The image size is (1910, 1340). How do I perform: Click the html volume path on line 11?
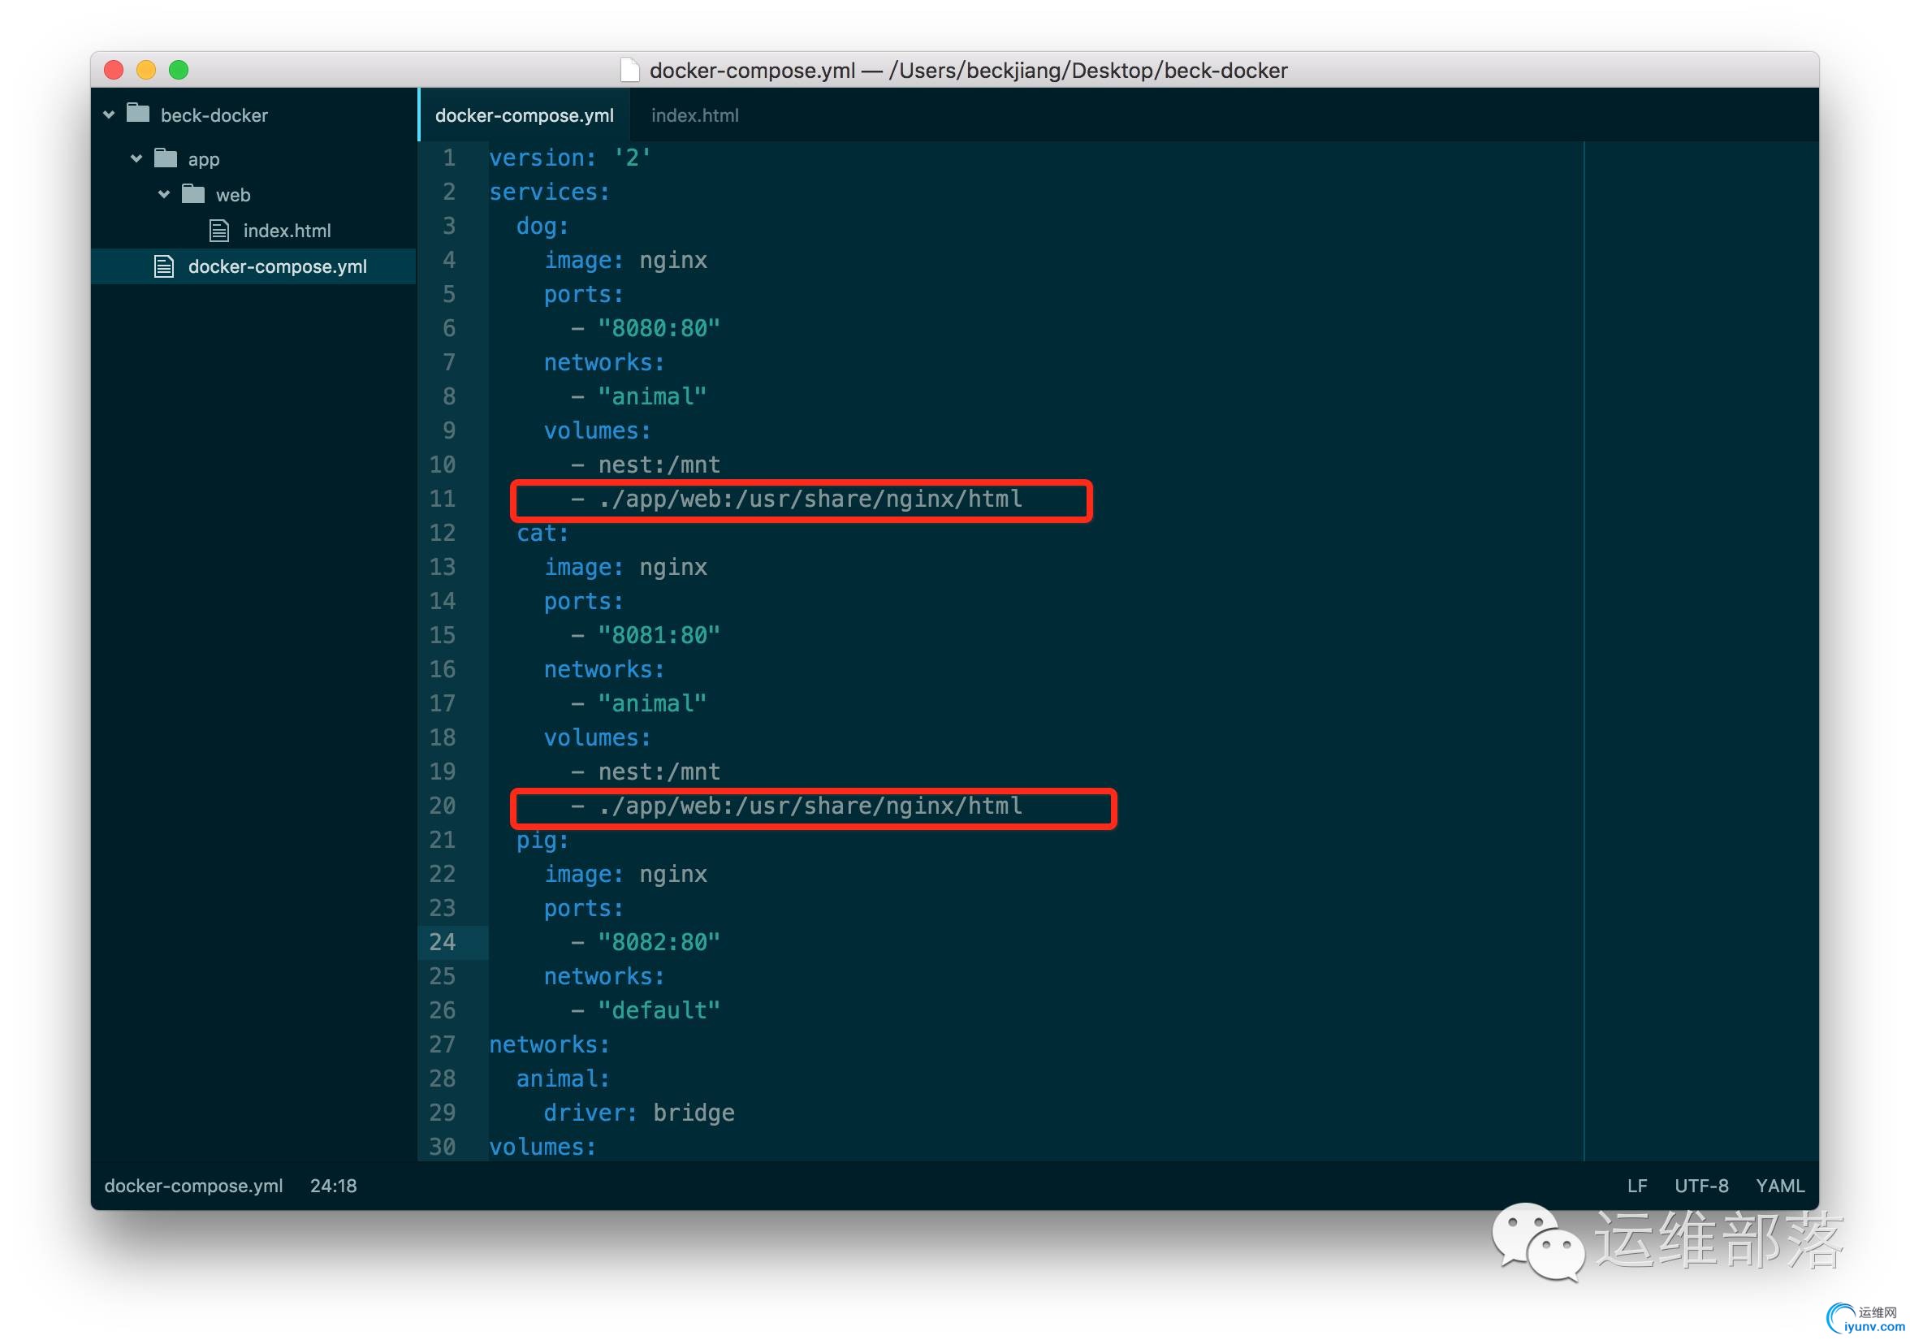point(810,499)
